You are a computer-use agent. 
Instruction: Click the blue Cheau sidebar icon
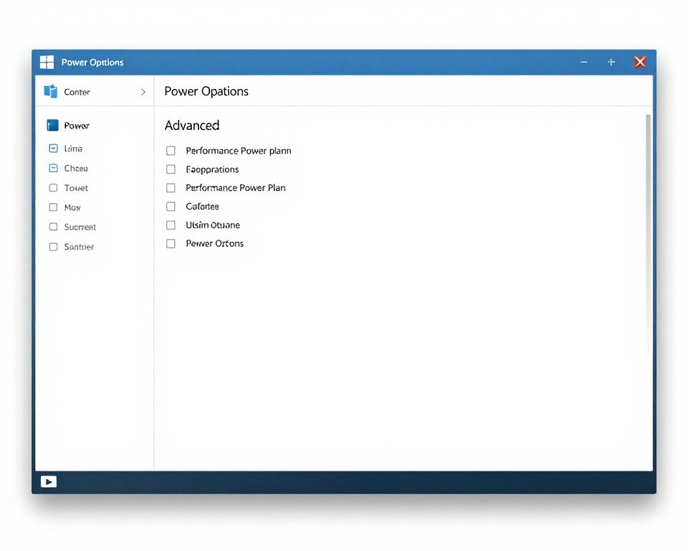pyautogui.click(x=52, y=168)
